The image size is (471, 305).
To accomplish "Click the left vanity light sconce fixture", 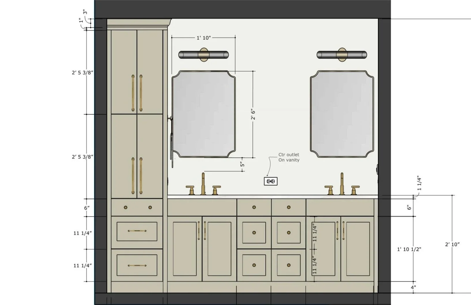I will tap(204, 55).
